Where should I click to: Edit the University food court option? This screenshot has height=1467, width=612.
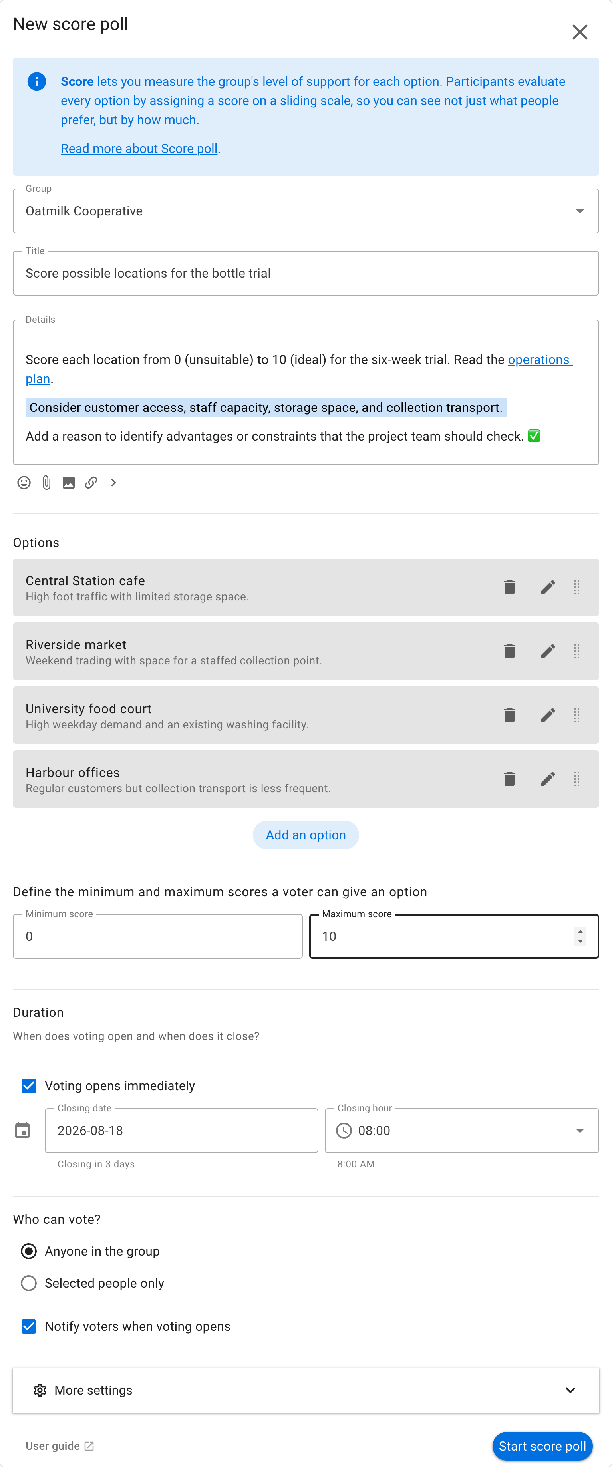point(548,715)
